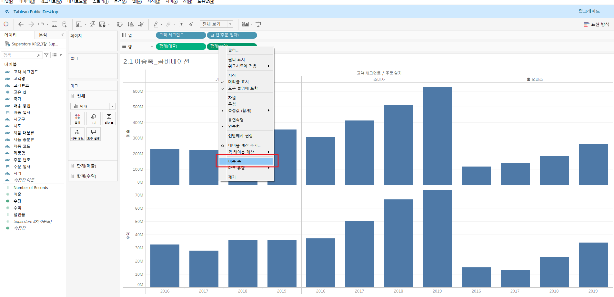Click the group members paperclip icon
The width and height of the screenshot is (614, 297).
[168, 24]
